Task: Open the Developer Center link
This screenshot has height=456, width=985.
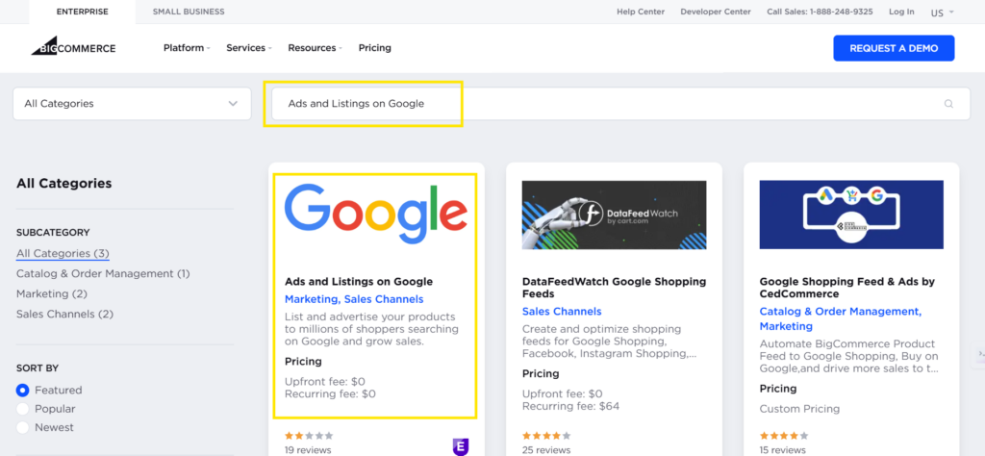Action: [x=716, y=12]
